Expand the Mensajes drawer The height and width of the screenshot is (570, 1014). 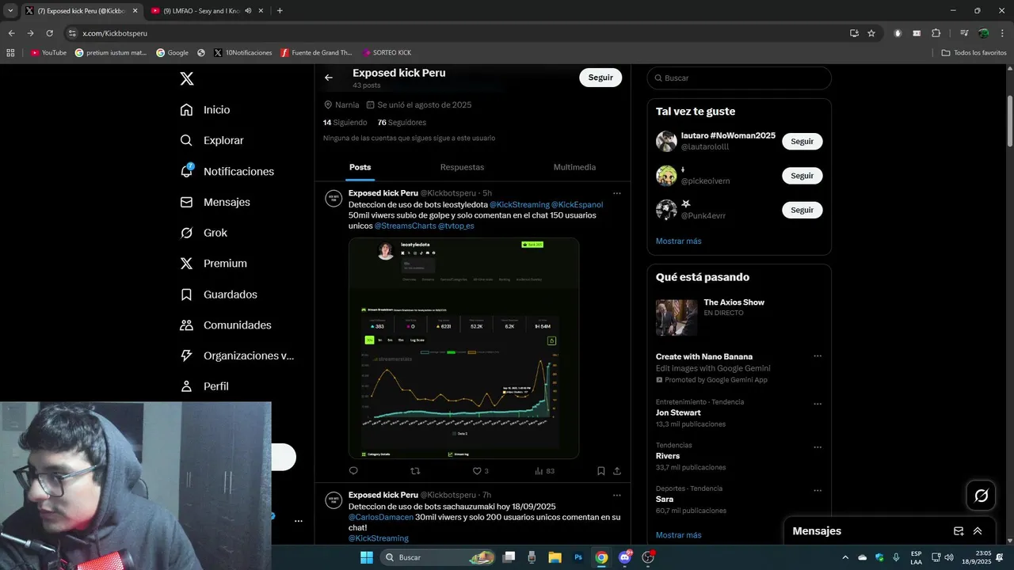978,531
